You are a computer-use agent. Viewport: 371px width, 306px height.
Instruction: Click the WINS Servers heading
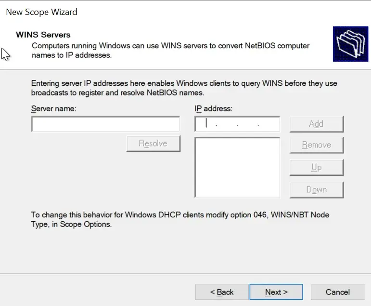coord(43,35)
